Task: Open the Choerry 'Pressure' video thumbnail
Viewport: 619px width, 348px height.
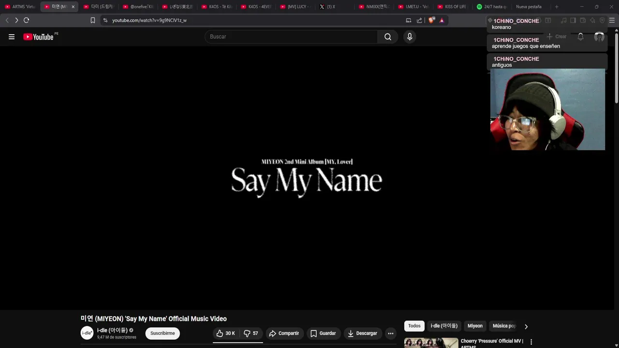Action: click(431, 343)
